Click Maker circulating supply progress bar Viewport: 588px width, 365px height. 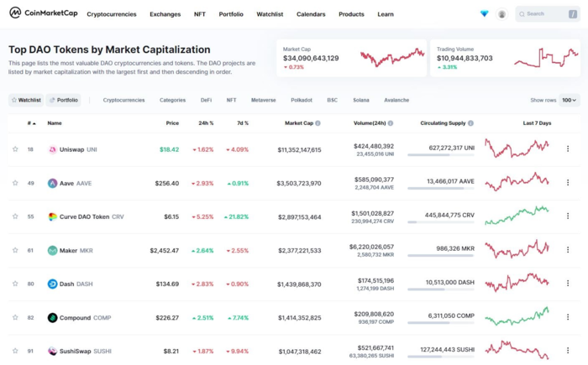(x=441, y=256)
